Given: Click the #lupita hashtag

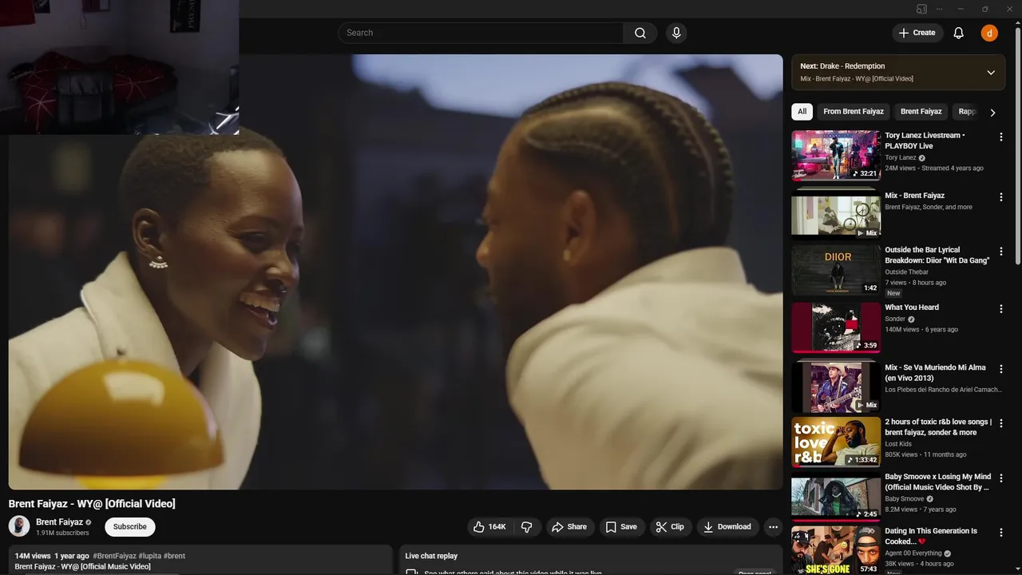Looking at the screenshot, I should coord(149,556).
